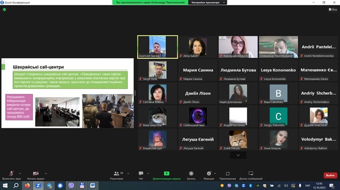Click the green screen-viewing notification banner
The width and height of the screenshot is (340, 190).
150,3
